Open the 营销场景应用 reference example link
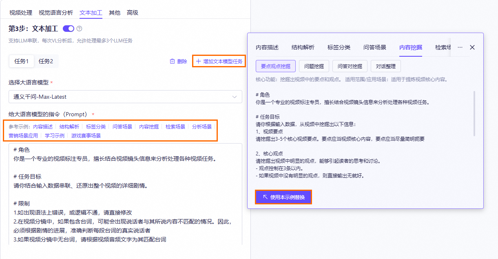This screenshot has height=259, width=498. click(23, 136)
